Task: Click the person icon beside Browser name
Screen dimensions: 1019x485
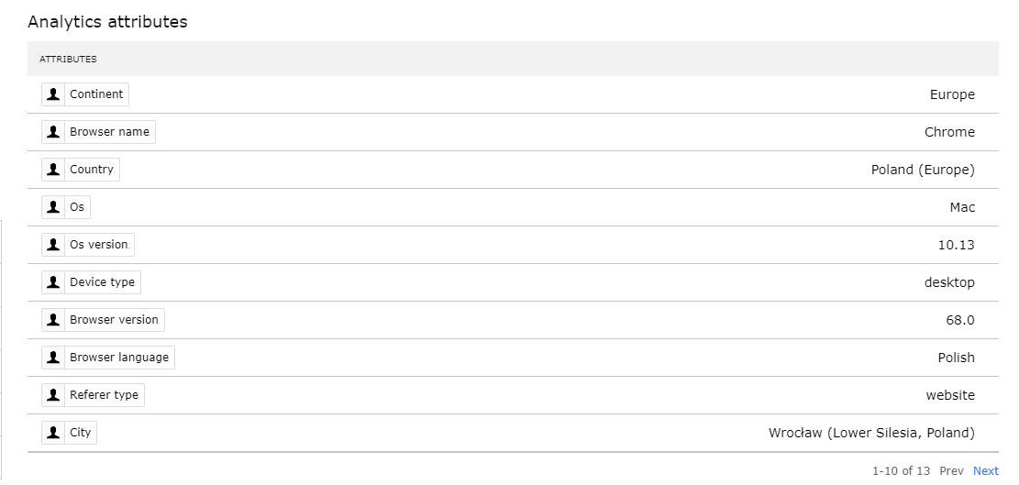Action: tap(53, 132)
